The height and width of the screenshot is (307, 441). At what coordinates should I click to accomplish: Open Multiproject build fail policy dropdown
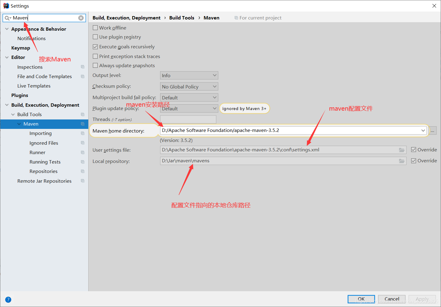coord(189,98)
